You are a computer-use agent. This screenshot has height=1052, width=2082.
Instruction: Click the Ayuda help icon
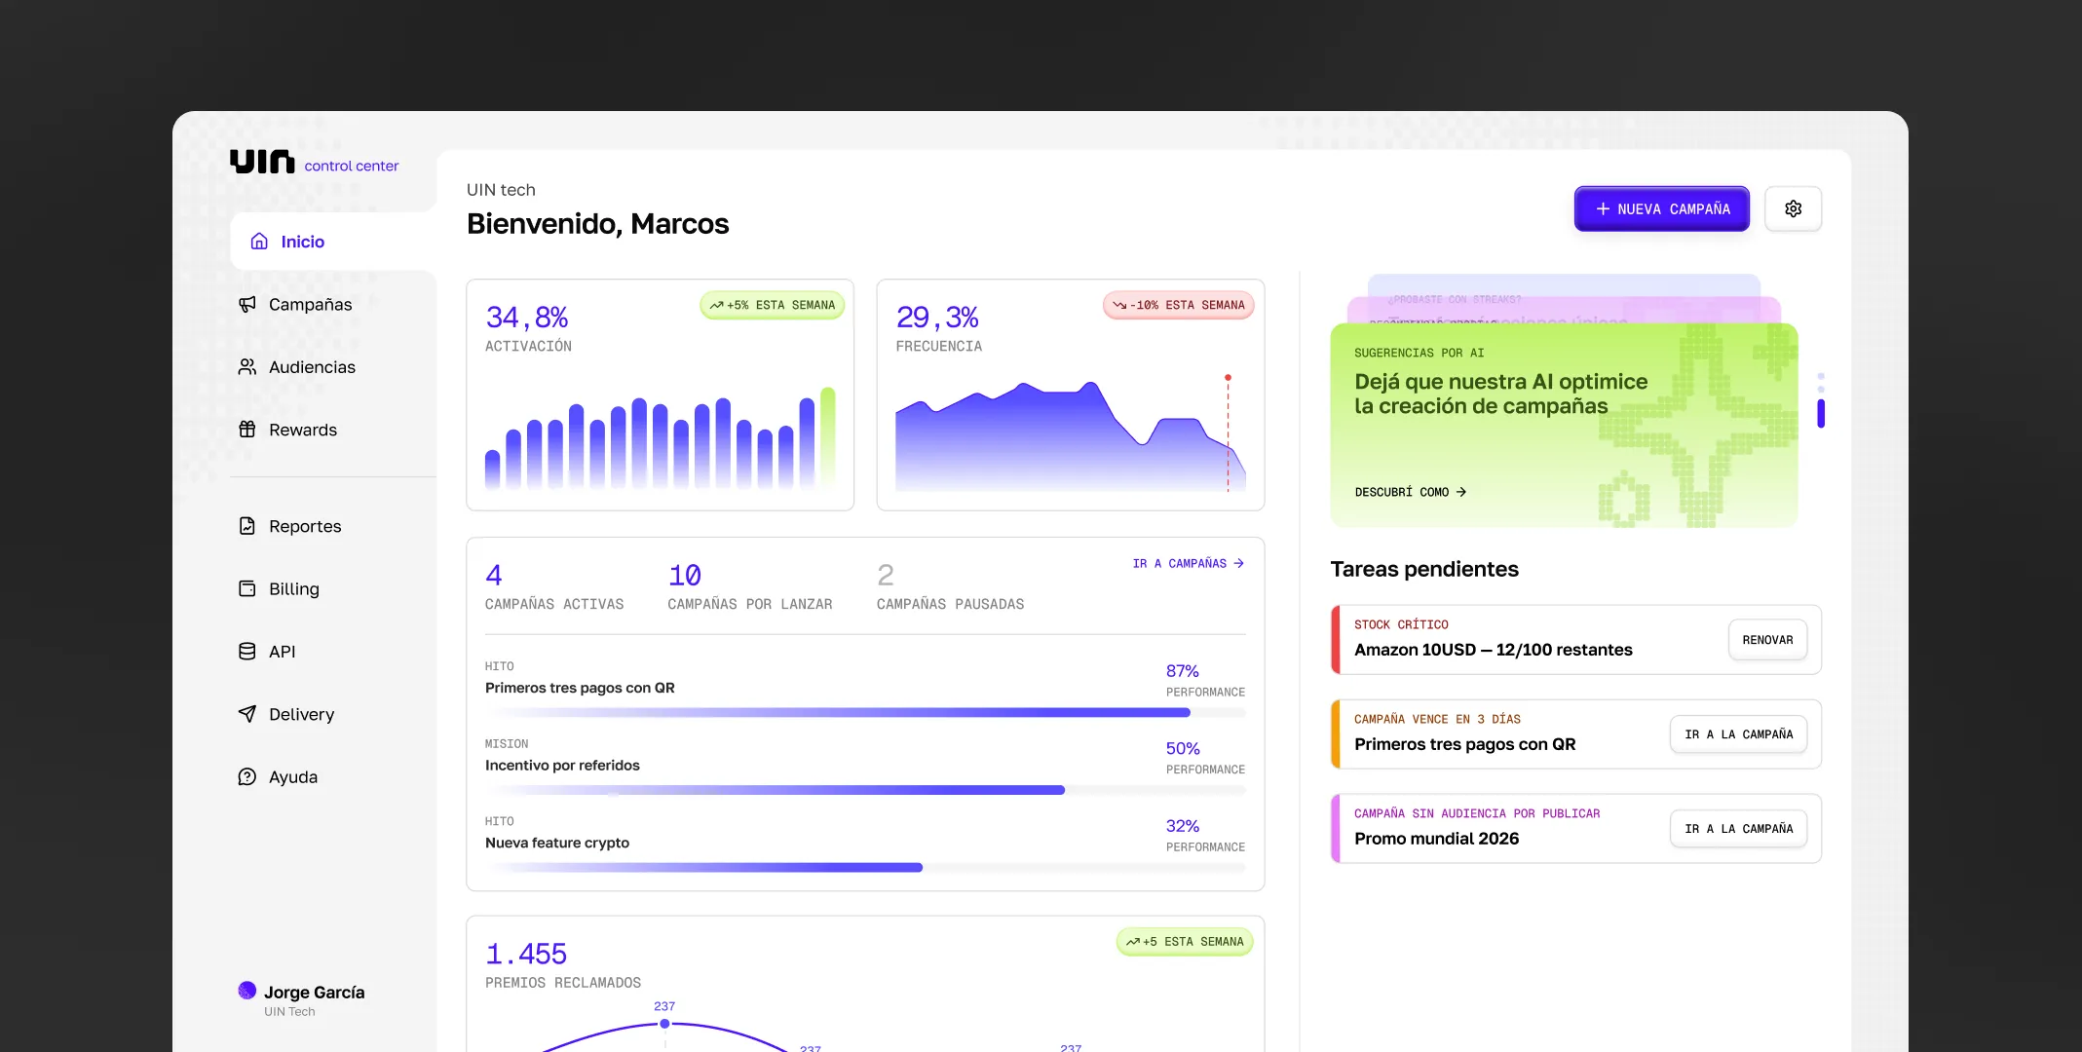pyautogui.click(x=247, y=777)
